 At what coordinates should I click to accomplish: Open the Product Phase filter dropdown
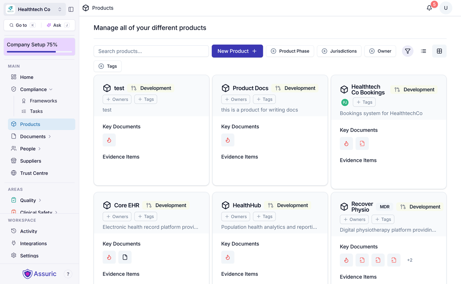click(x=290, y=51)
